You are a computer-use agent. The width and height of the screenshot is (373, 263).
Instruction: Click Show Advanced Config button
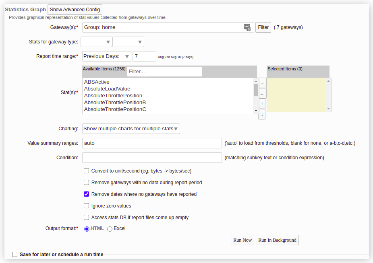(x=75, y=10)
